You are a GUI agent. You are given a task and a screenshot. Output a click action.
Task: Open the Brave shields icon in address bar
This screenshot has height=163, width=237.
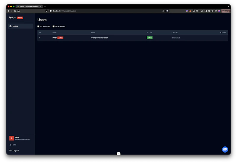[x=167, y=11]
